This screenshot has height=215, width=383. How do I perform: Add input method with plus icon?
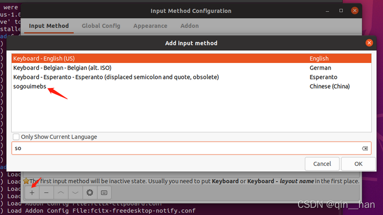tap(32, 193)
